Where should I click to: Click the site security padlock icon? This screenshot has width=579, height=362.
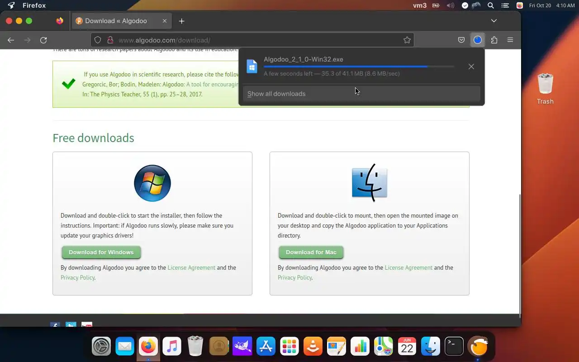(109, 40)
